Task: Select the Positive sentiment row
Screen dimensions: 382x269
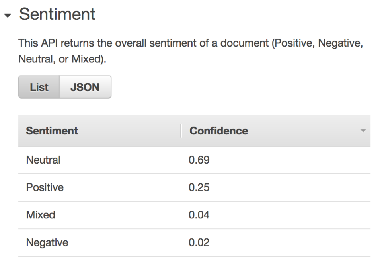Action: [x=195, y=187]
